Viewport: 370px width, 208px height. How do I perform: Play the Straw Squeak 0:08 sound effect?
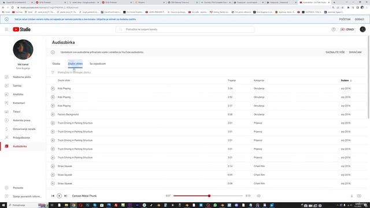tap(53, 184)
